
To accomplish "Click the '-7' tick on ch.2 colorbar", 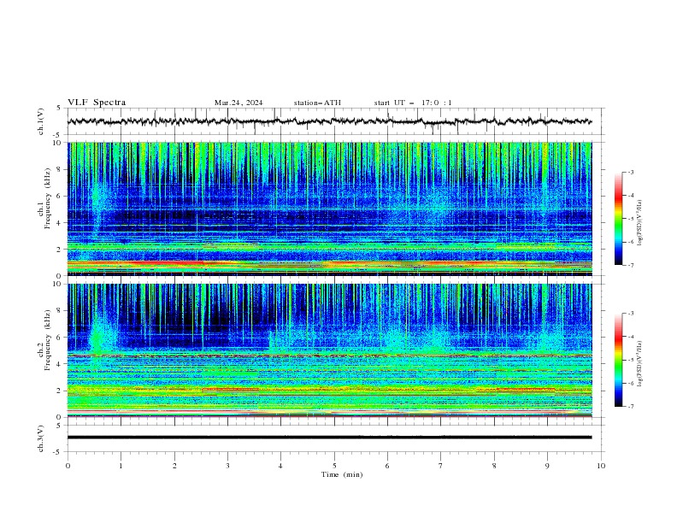I will tap(630, 407).
